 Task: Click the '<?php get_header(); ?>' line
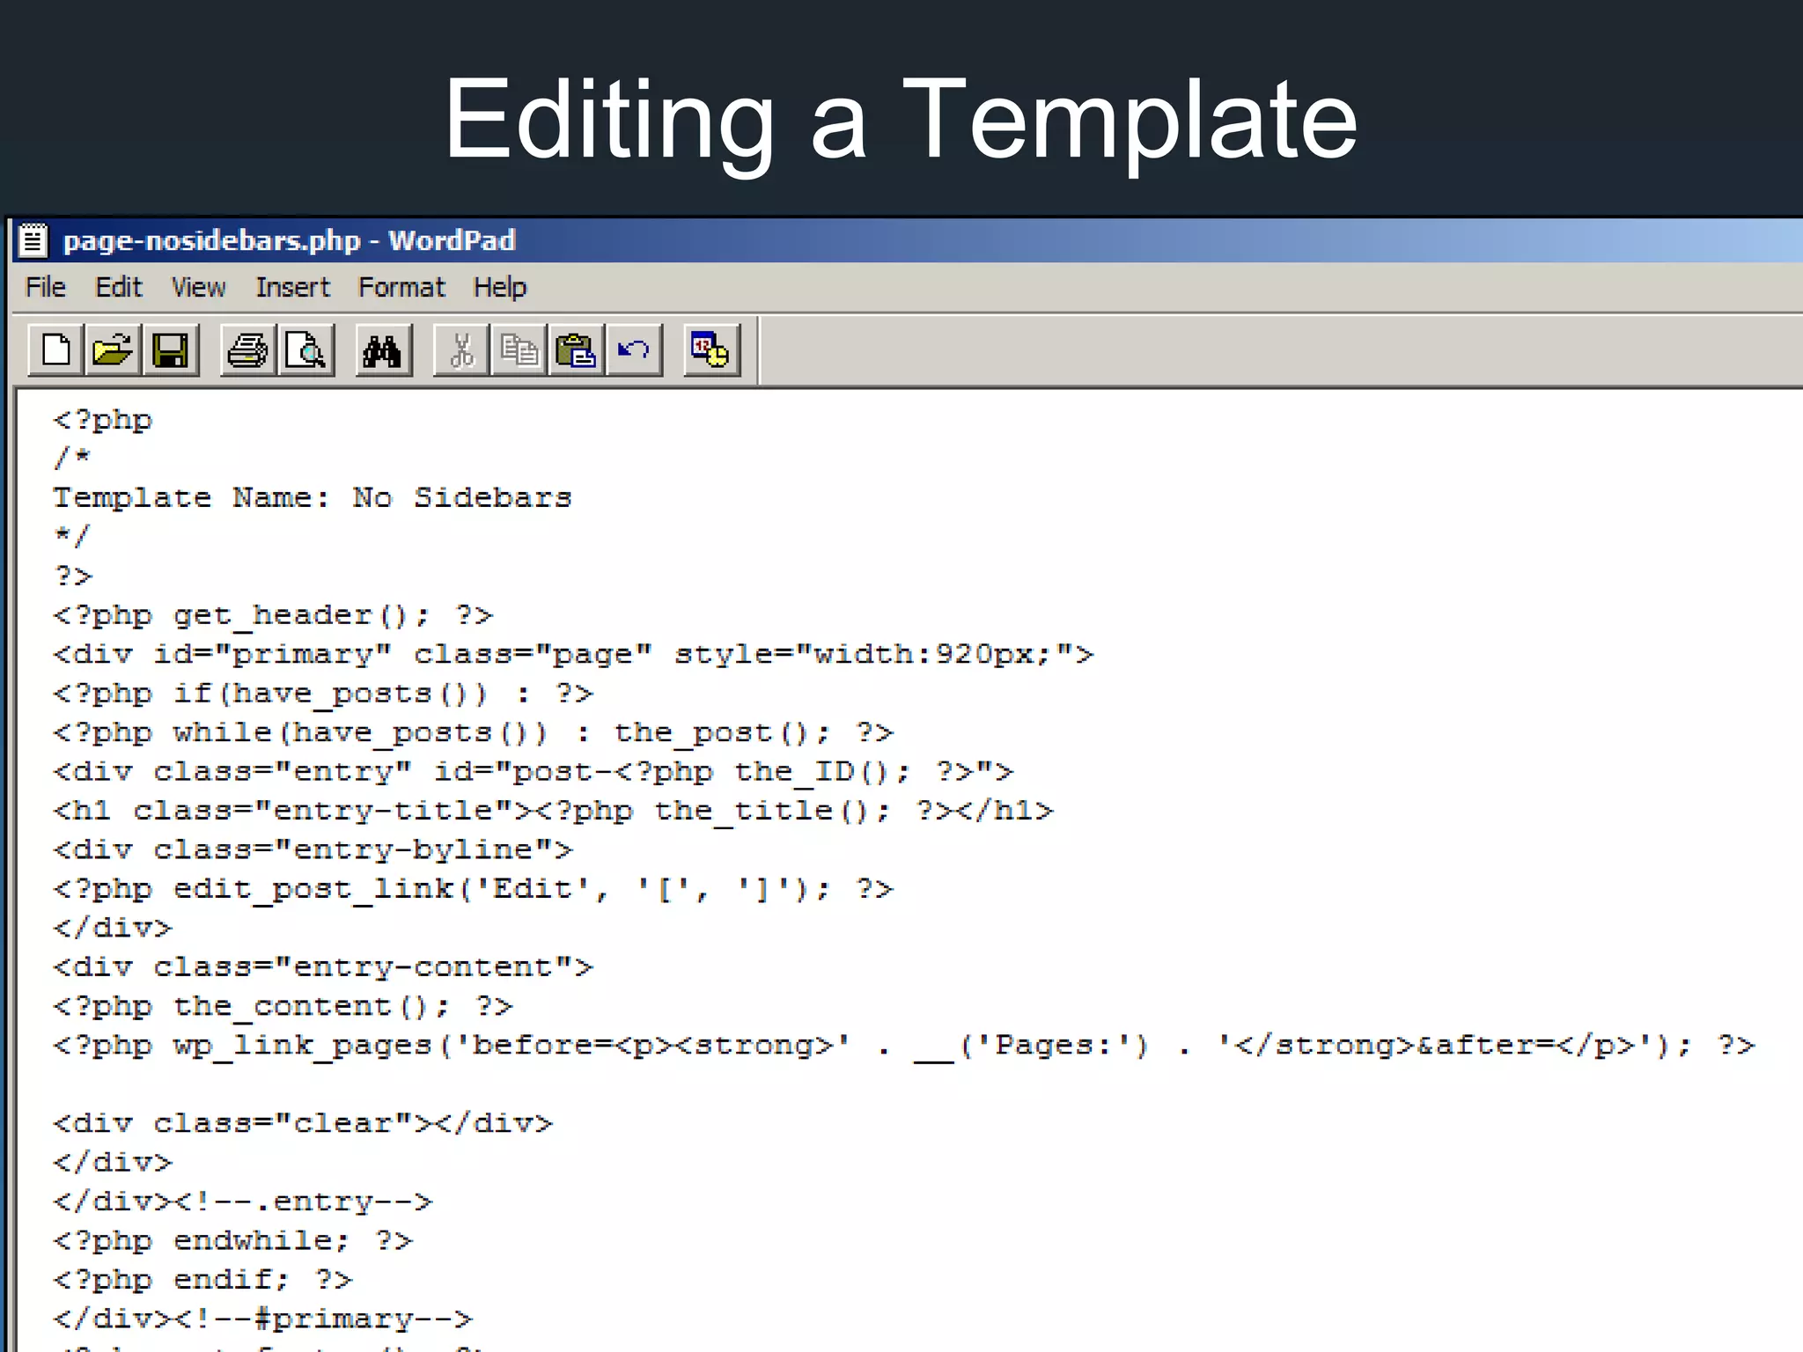pos(273,615)
